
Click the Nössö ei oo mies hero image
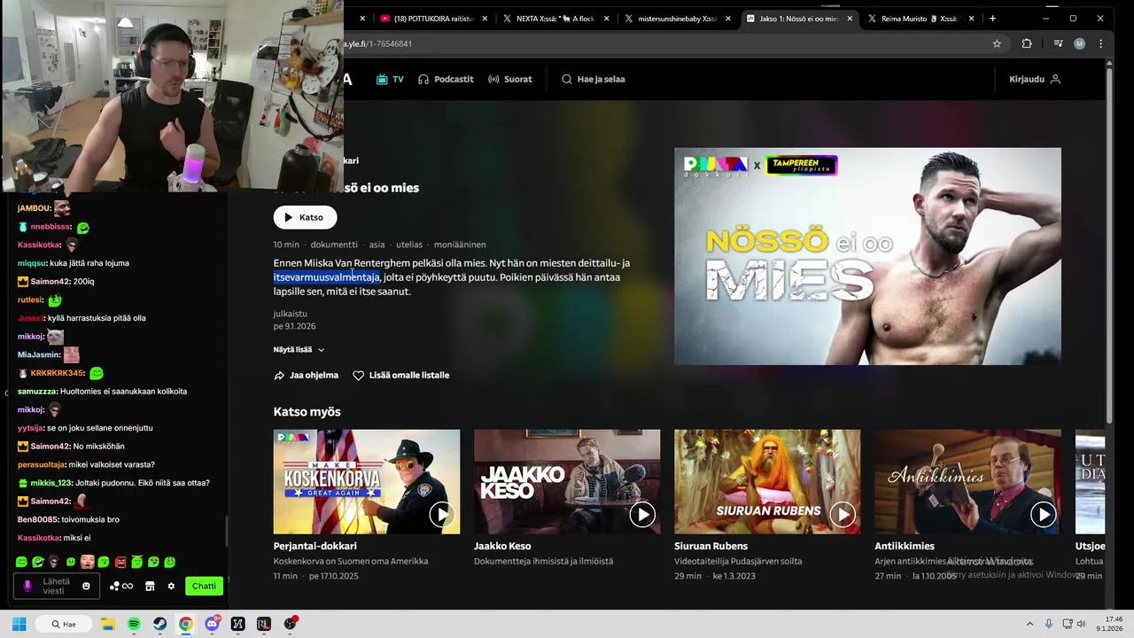[x=867, y=256]
